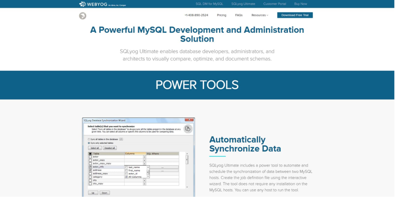Image resolution: width=396 pixels, height=197 pixels.
Task: Click the page title 'A Powerful MySQL Development' heading
Action: click(x=197, y=34)
